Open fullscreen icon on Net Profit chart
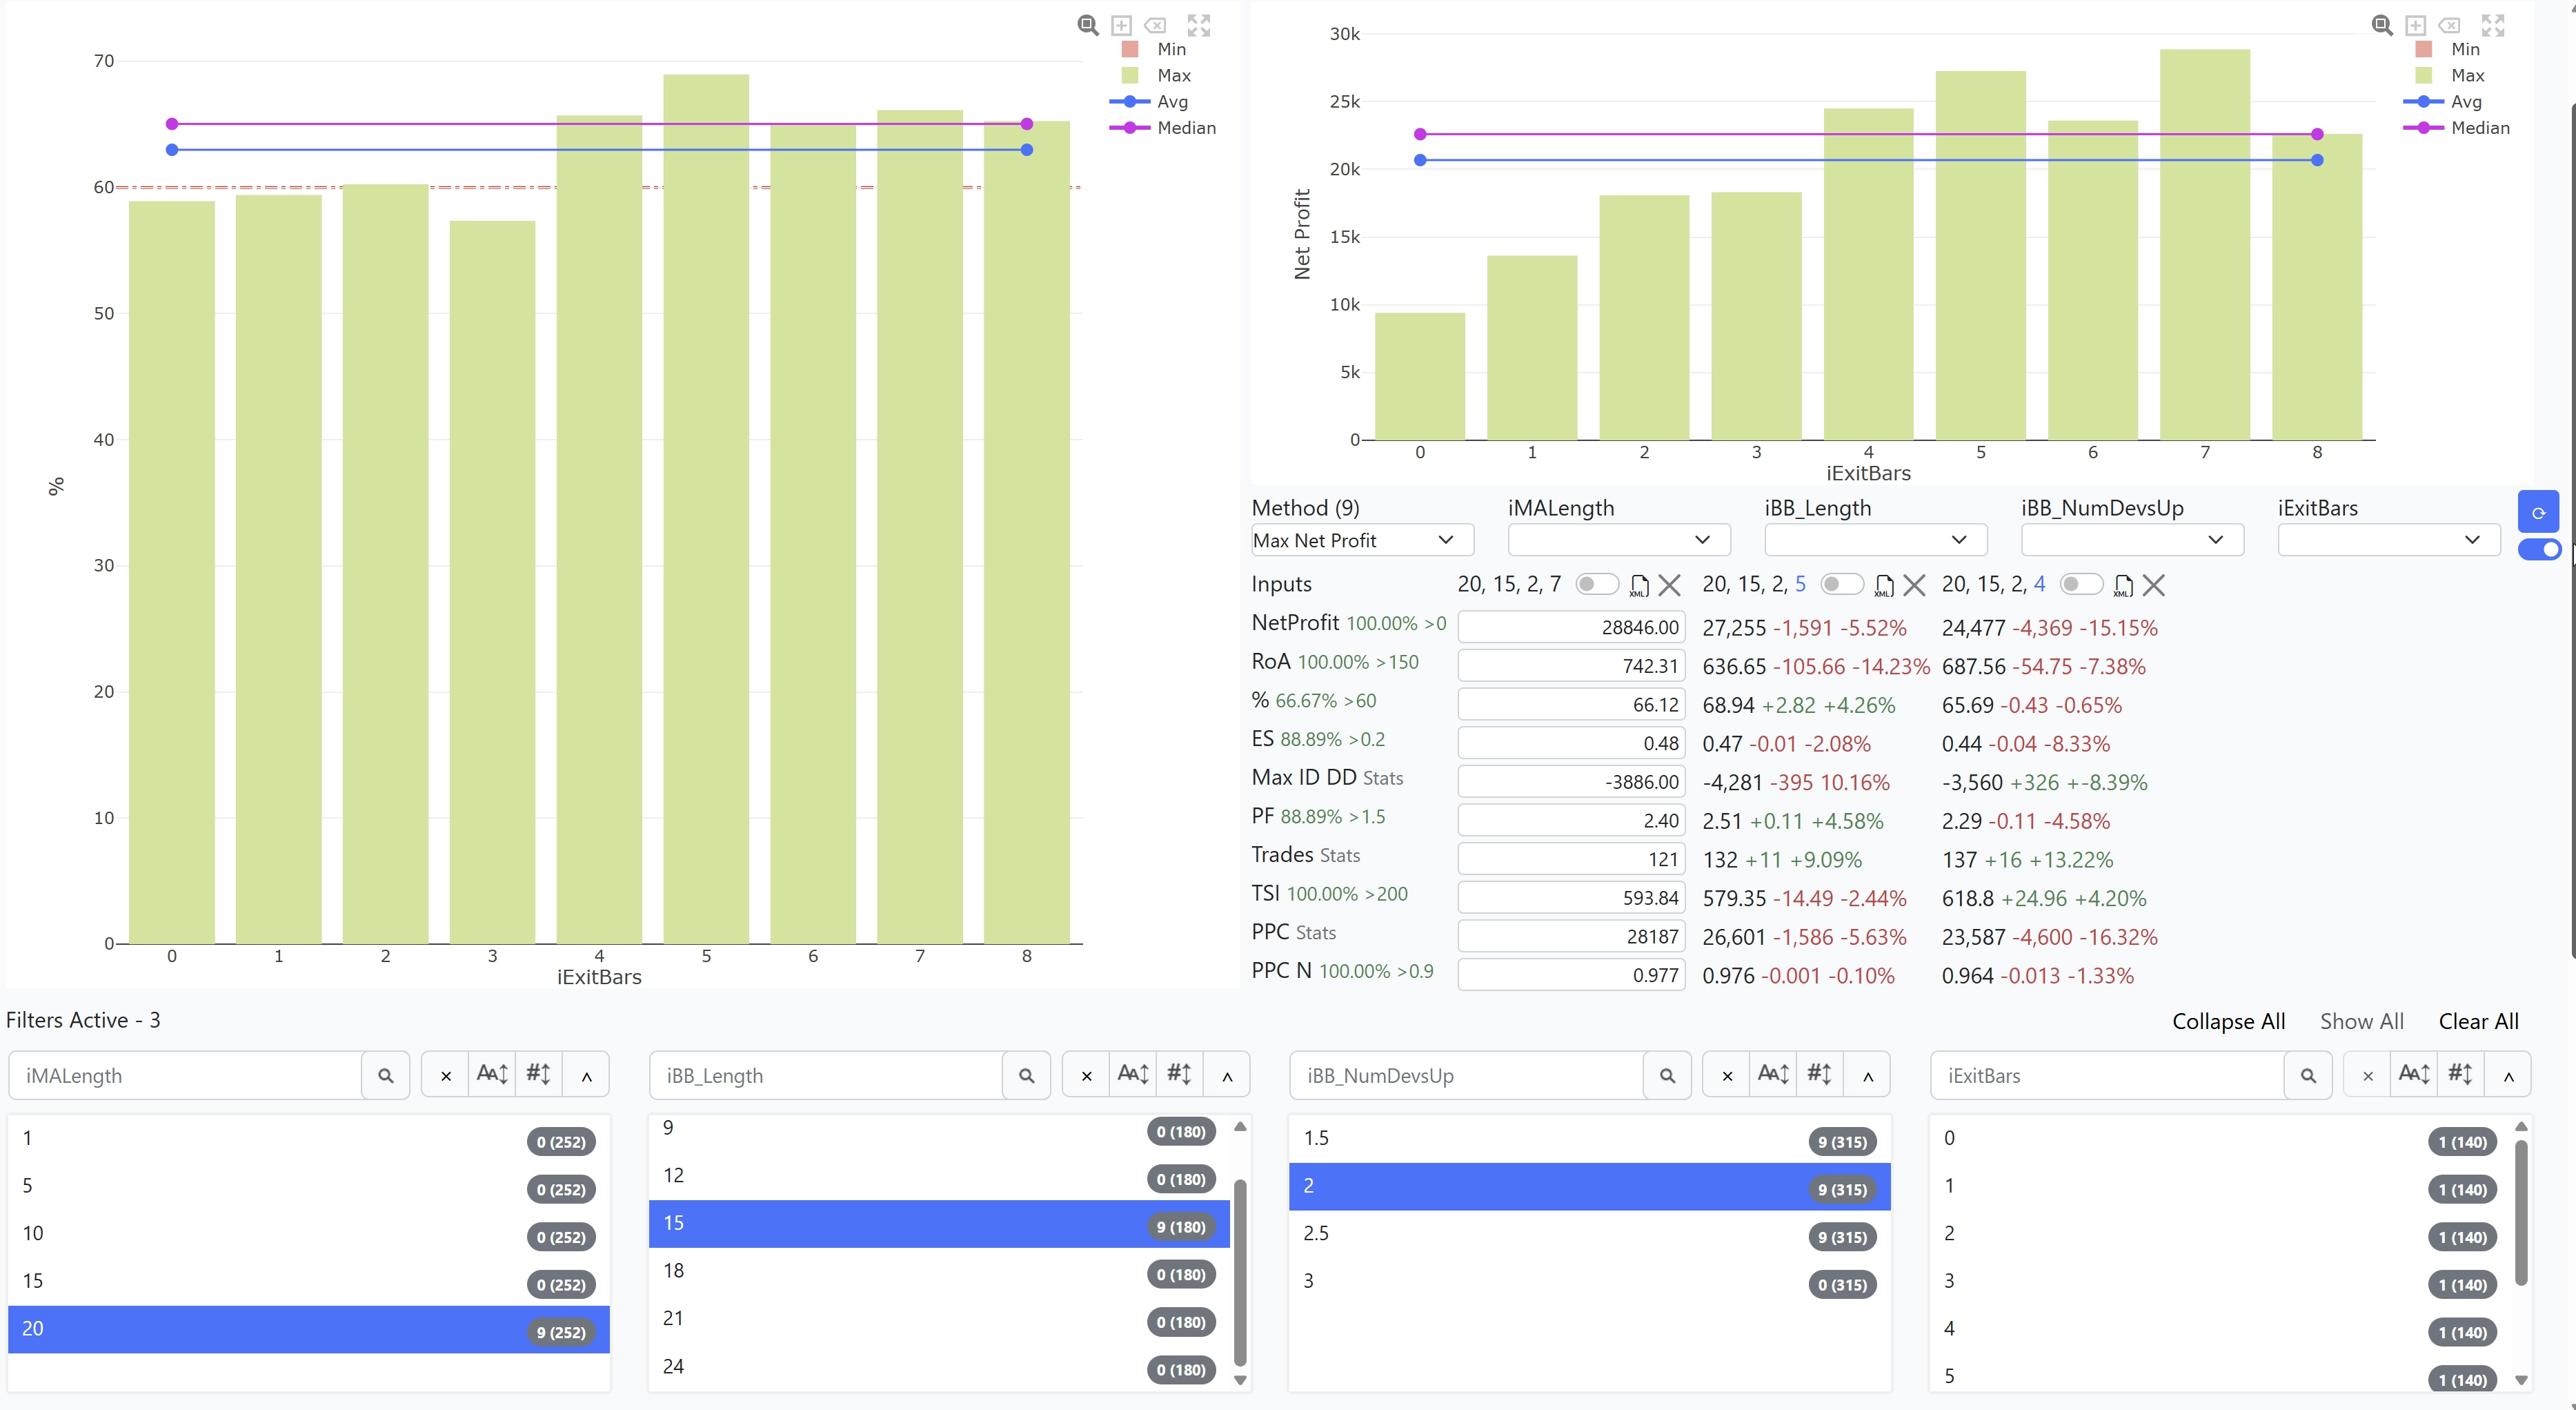2576x1410 pixels. pos(2493,25)
